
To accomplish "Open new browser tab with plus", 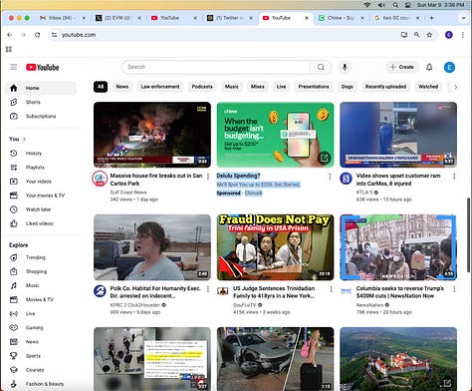I will [431, 18].
